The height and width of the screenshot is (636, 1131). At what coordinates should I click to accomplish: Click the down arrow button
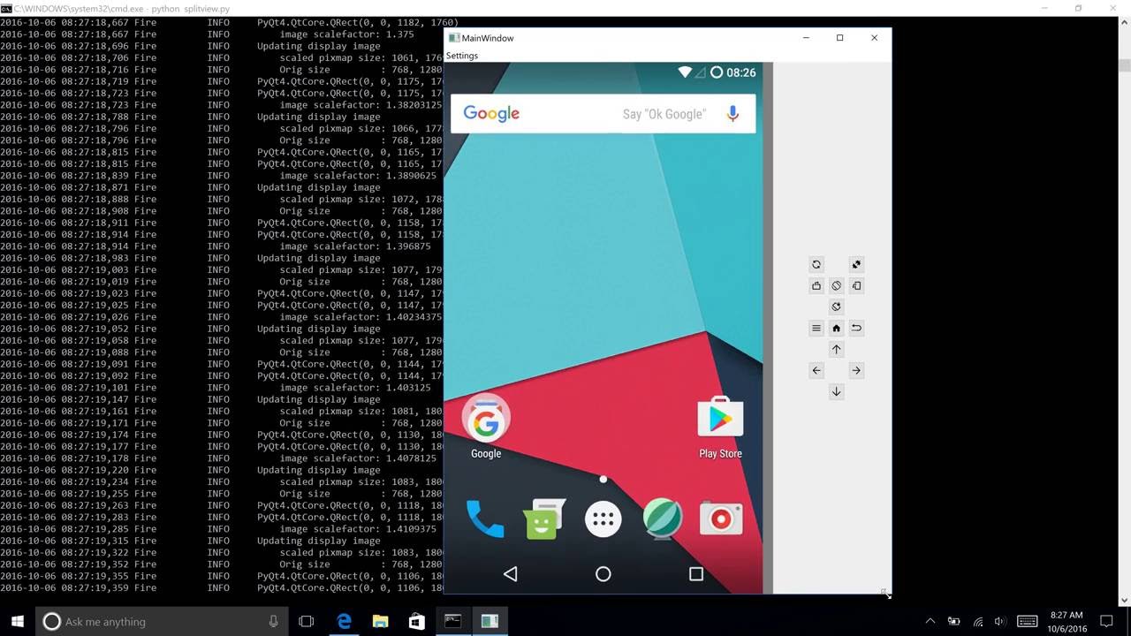836,391
